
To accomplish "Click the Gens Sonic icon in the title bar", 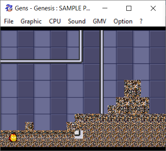I will tap(9, 8).
